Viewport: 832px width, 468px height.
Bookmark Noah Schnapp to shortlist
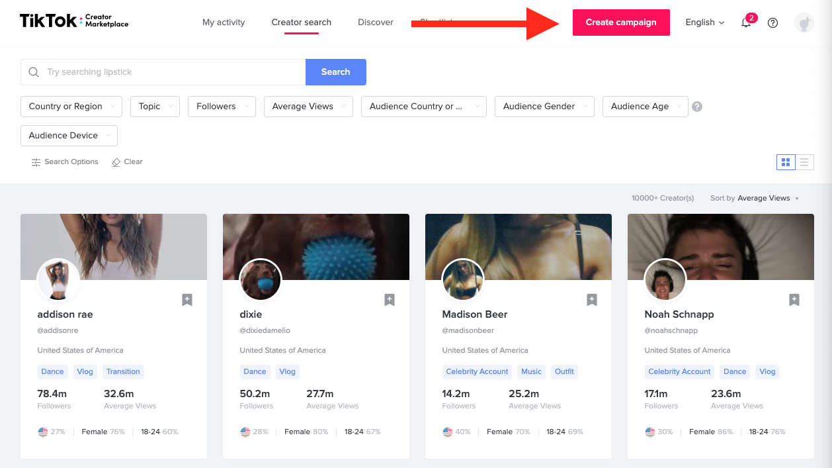click(x=794, y=300)
